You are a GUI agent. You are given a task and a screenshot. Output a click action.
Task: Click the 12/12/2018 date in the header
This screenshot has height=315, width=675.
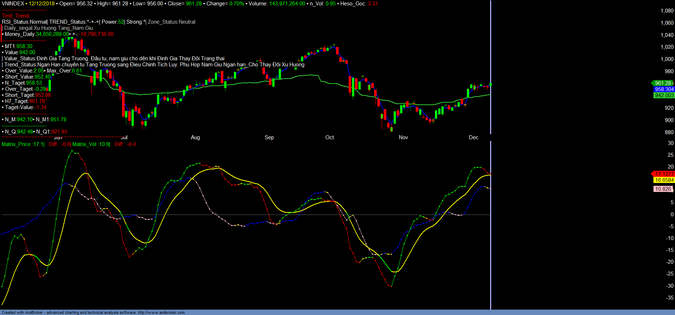point(42,4)
